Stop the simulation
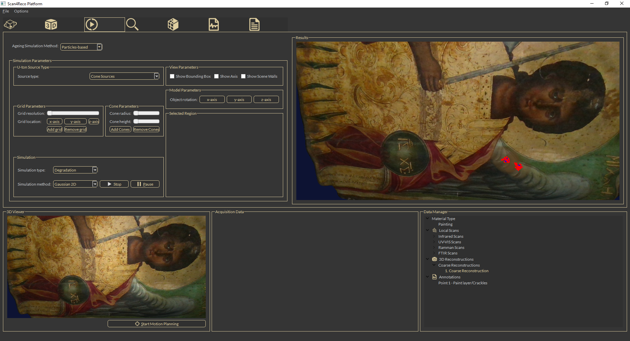The image size is (630, 341). tap(114, 184)
